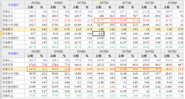Select the 2017Q3 quarter header cell
The height and width of the screenshot is (99, 185).
[x=104, y=3]
